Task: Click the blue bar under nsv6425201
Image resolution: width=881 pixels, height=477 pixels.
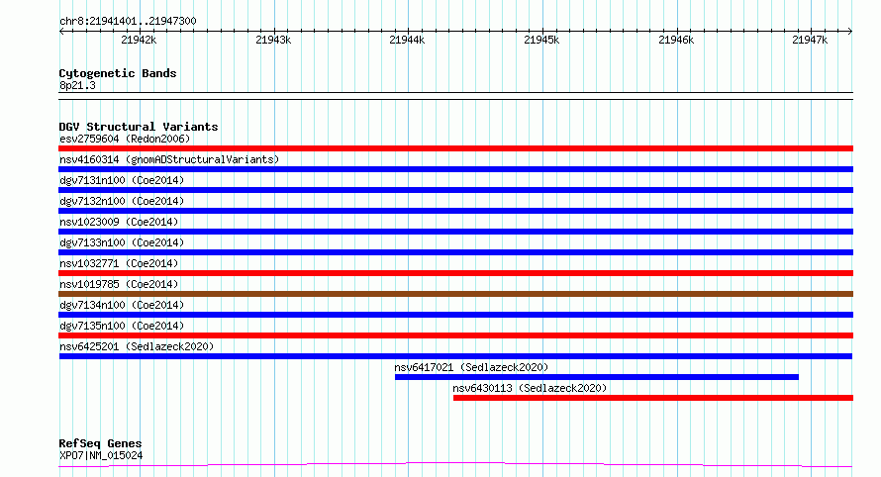Action: (455, 356)
